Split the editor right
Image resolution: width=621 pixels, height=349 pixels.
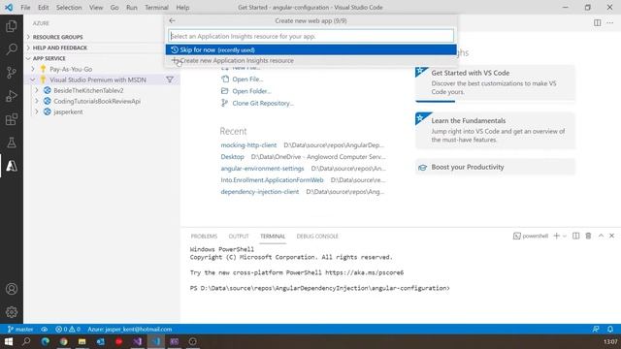[x=598, y=23]
